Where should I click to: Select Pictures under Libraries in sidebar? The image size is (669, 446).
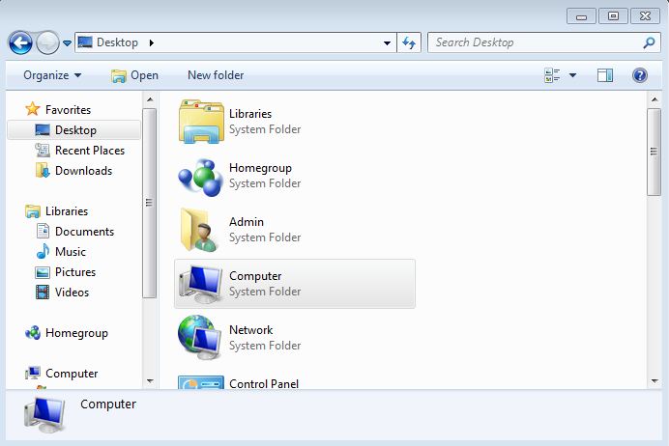pyautogui.click(x=75, y=272)
